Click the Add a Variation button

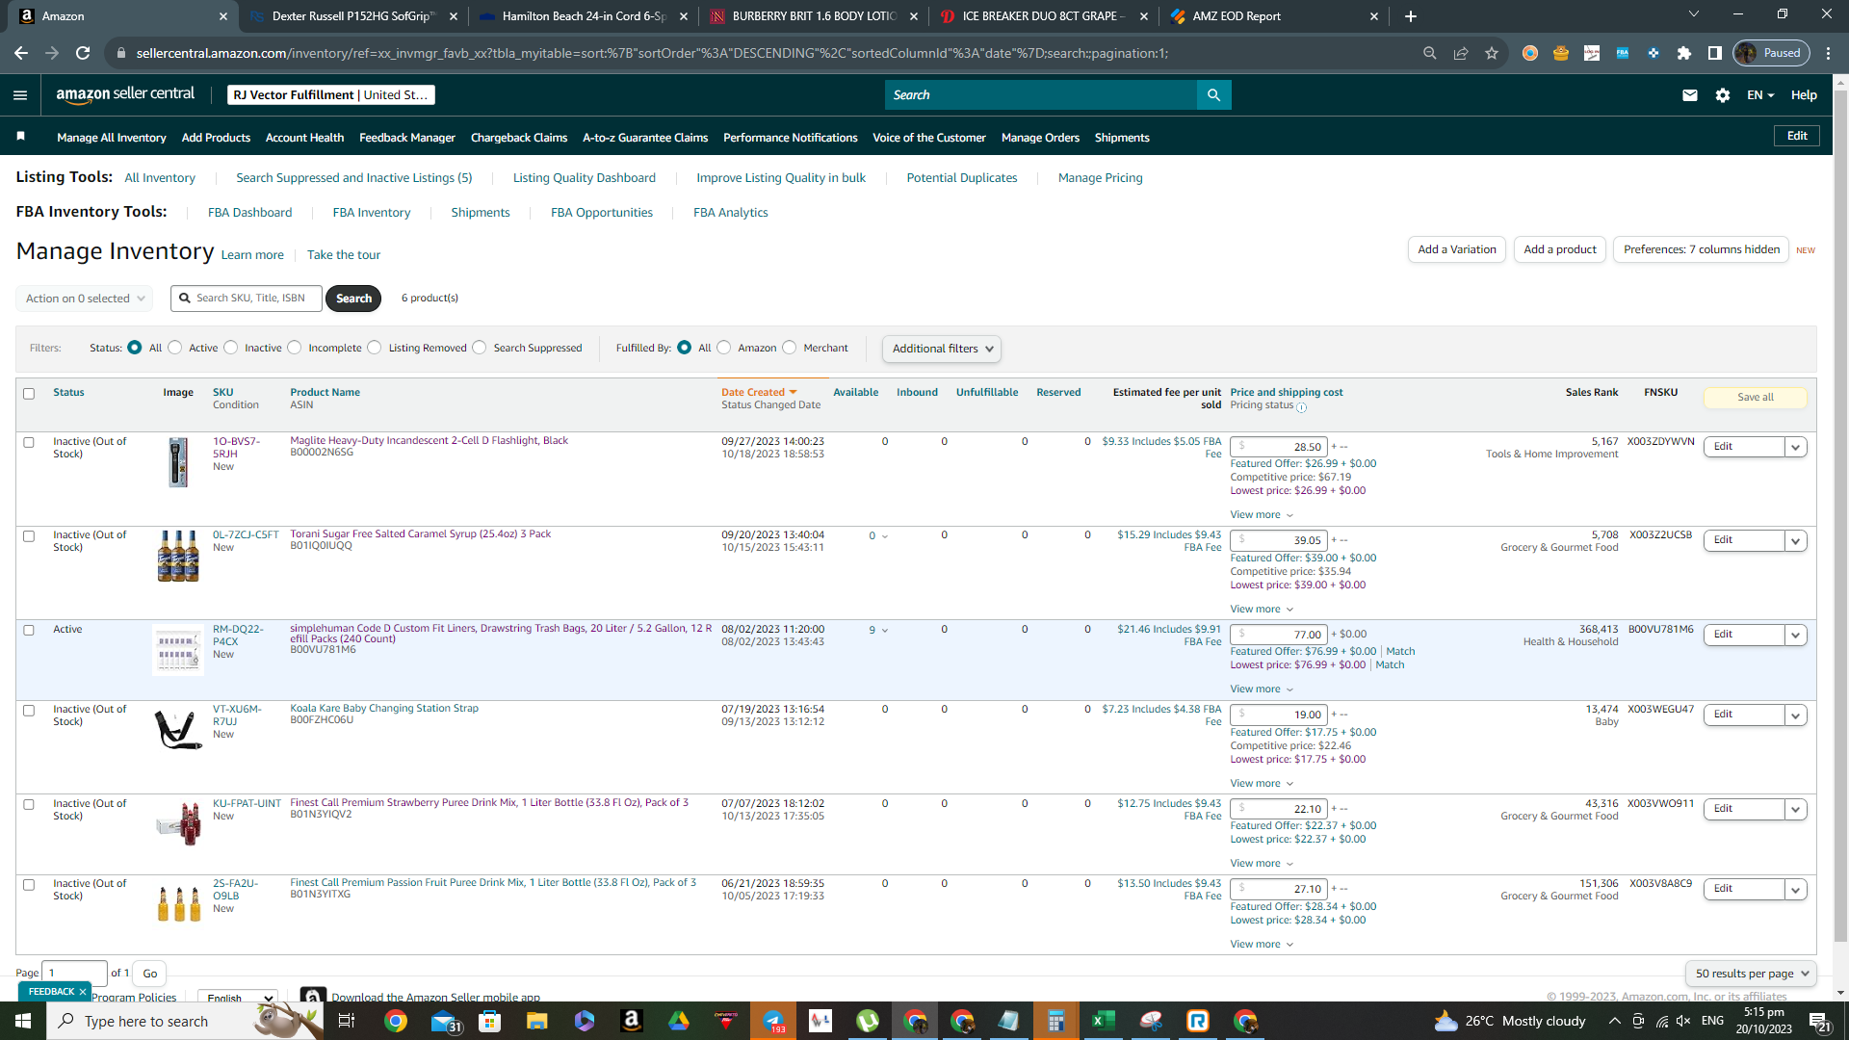pos(1457,249)
